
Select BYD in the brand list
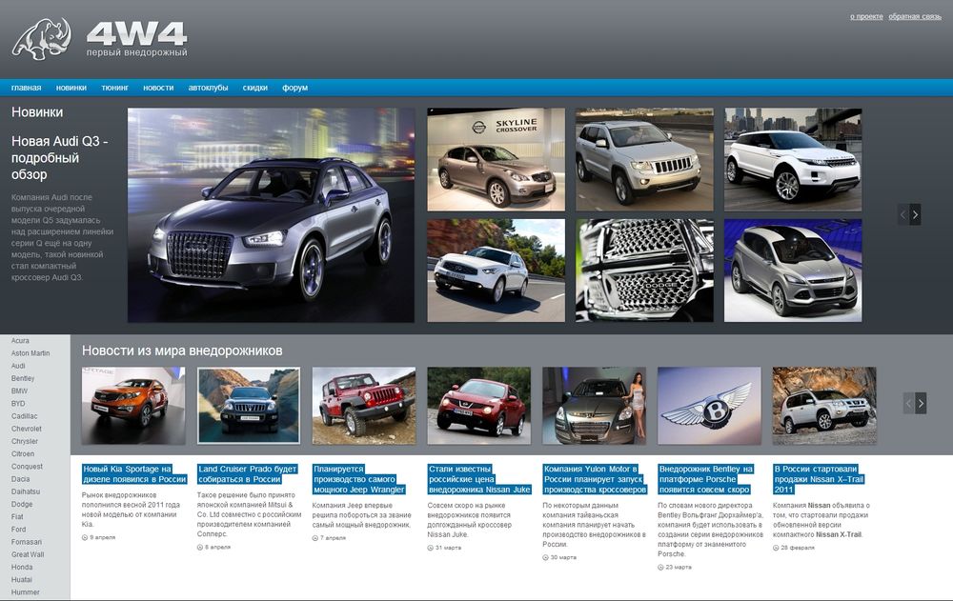(18, 404)
